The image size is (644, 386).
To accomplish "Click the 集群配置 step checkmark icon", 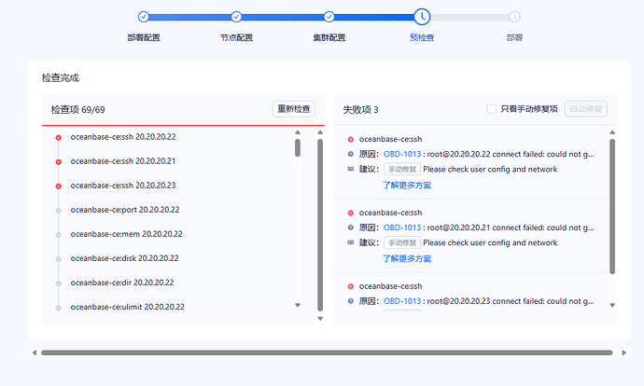I will [329, 17].
